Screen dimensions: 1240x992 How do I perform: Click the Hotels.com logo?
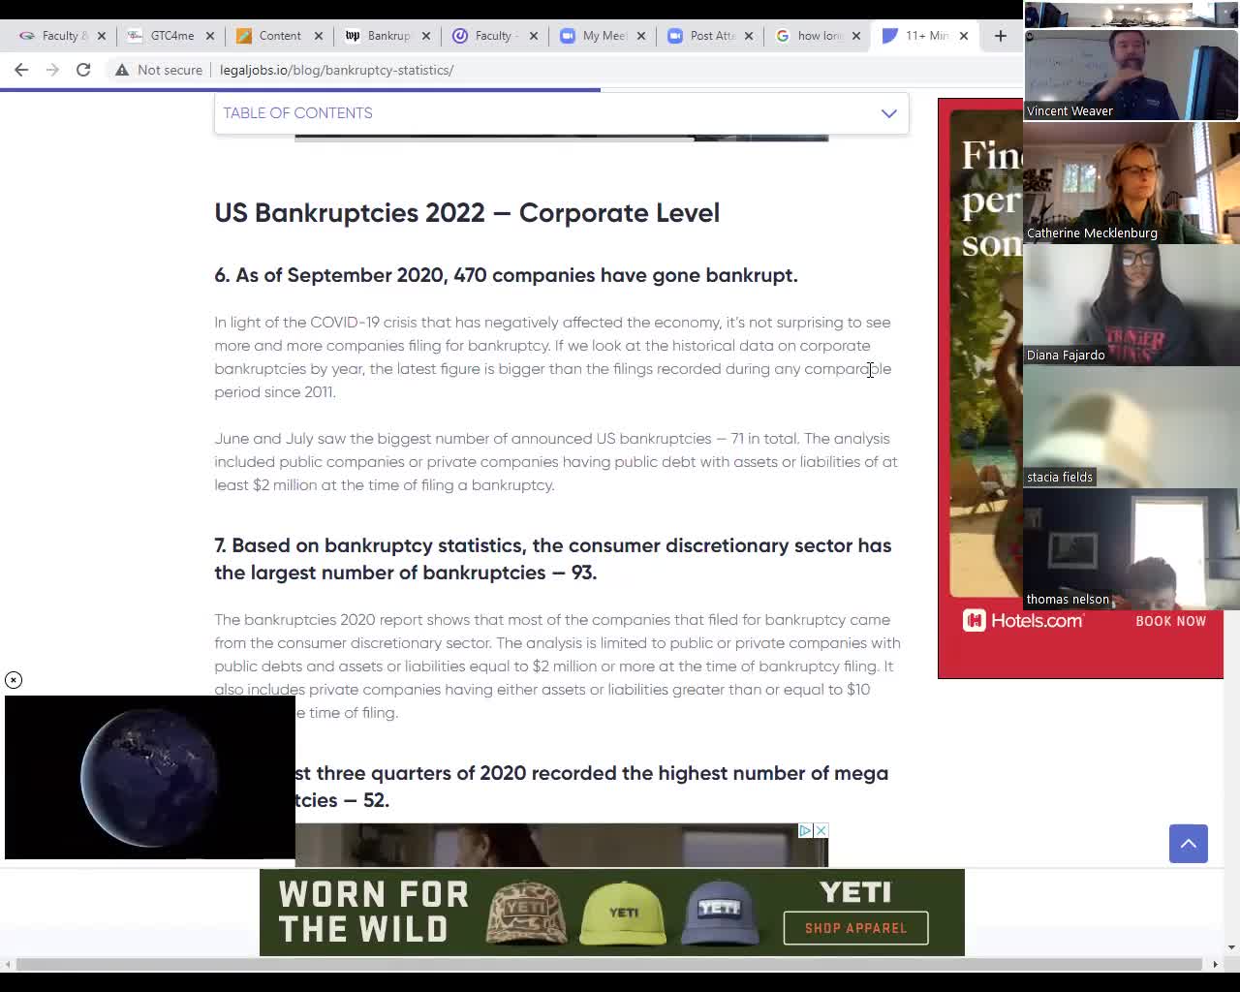[1023, 620]
